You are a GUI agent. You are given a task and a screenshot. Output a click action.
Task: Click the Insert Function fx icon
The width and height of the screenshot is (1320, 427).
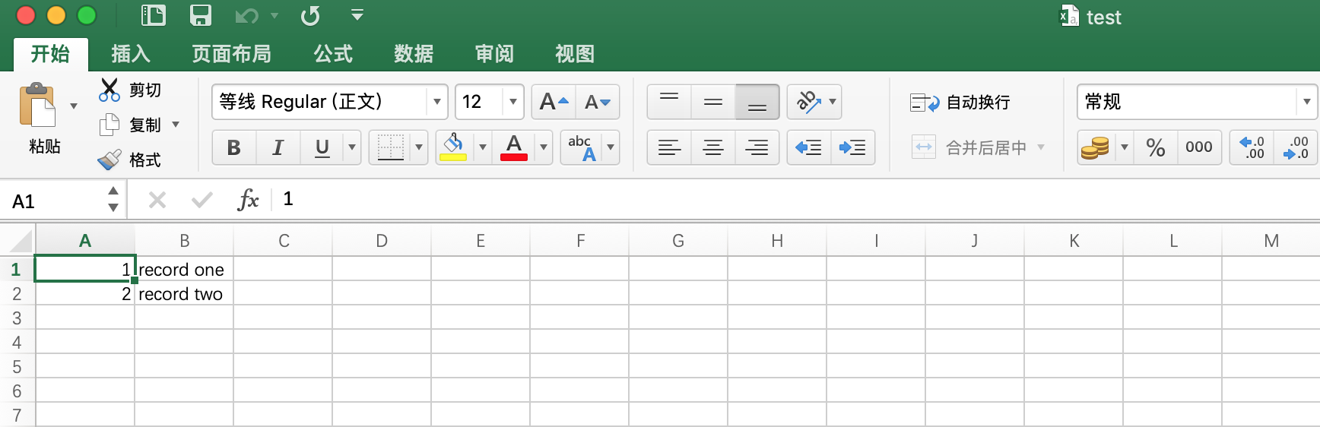249,200
